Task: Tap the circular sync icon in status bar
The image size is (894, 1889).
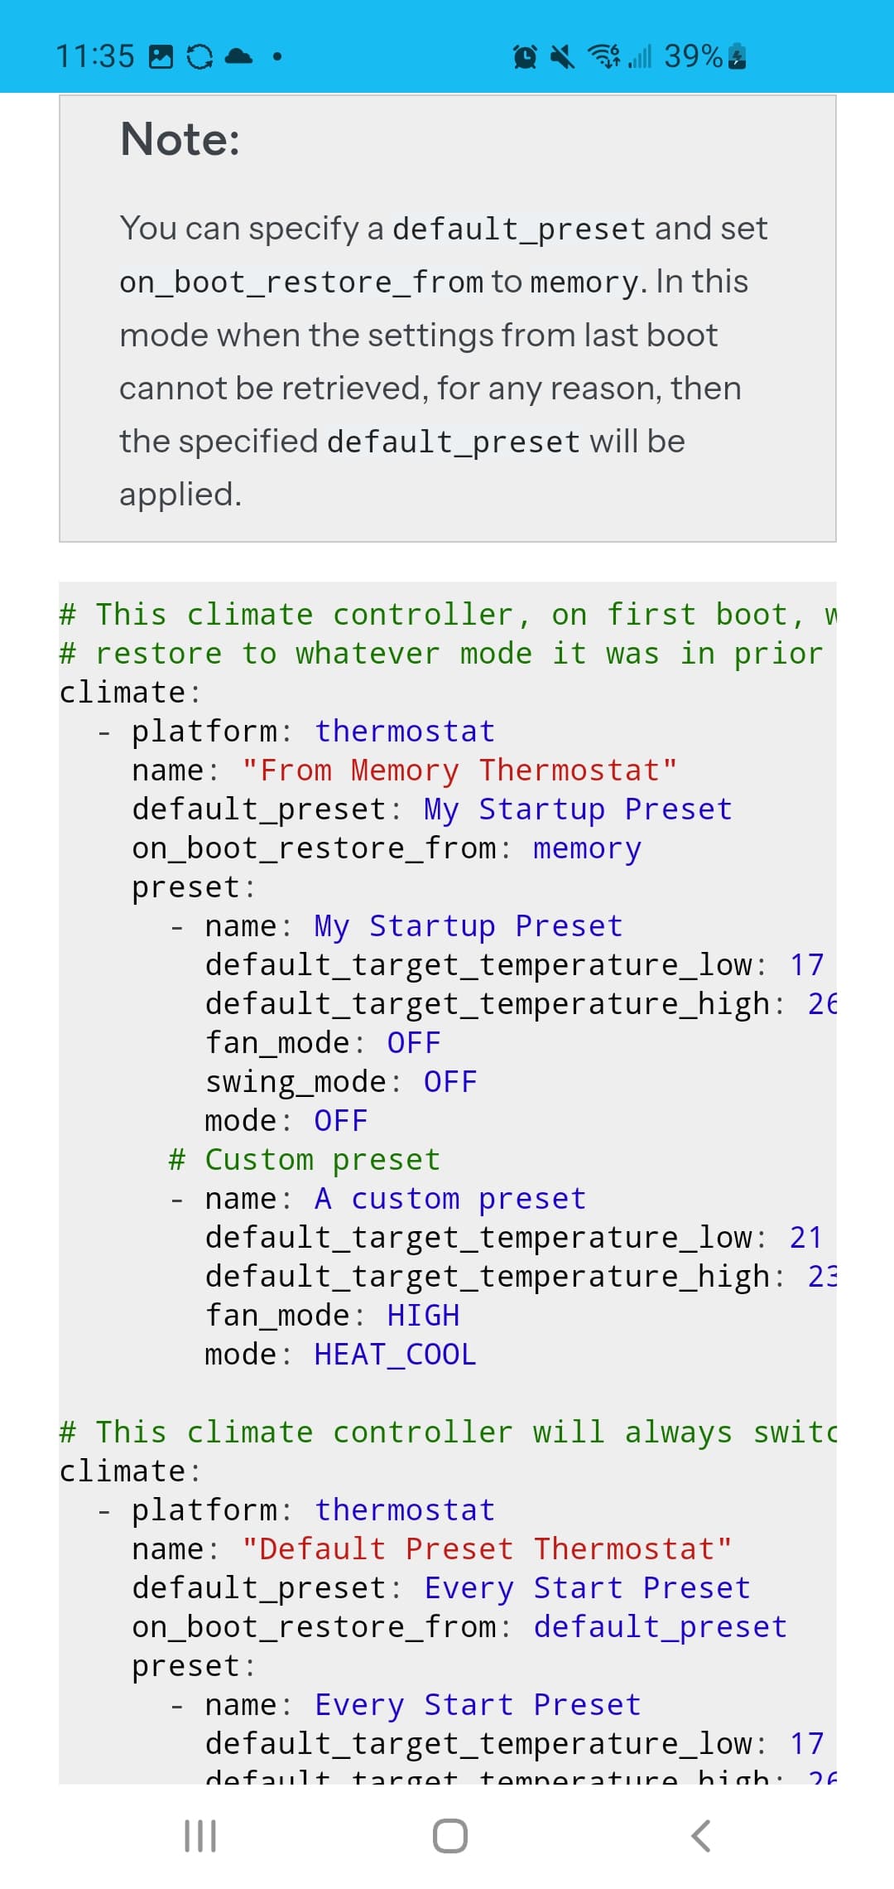Action: pyautogui.click(x=199, y=57)
